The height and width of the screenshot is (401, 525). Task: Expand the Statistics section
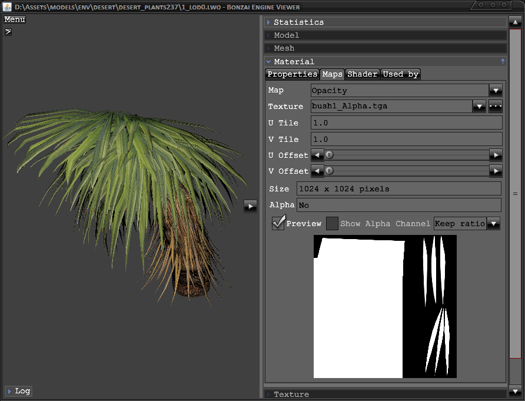[298, 22]
